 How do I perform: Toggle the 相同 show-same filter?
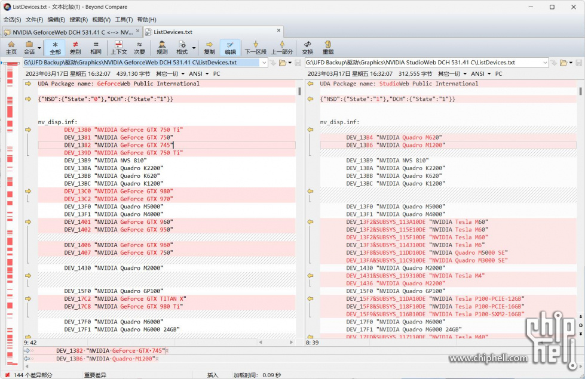(x=96, y=48)
